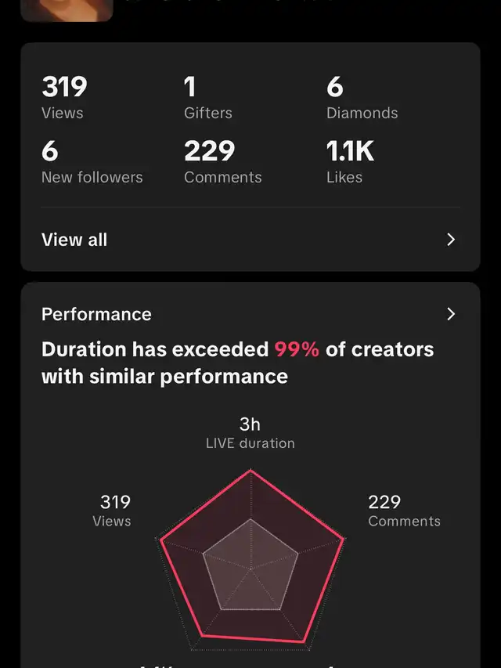This screenshot has height=668, width=501.
Task: Tap the inner pentagon of radar chart
Action: tap(250, 567)
